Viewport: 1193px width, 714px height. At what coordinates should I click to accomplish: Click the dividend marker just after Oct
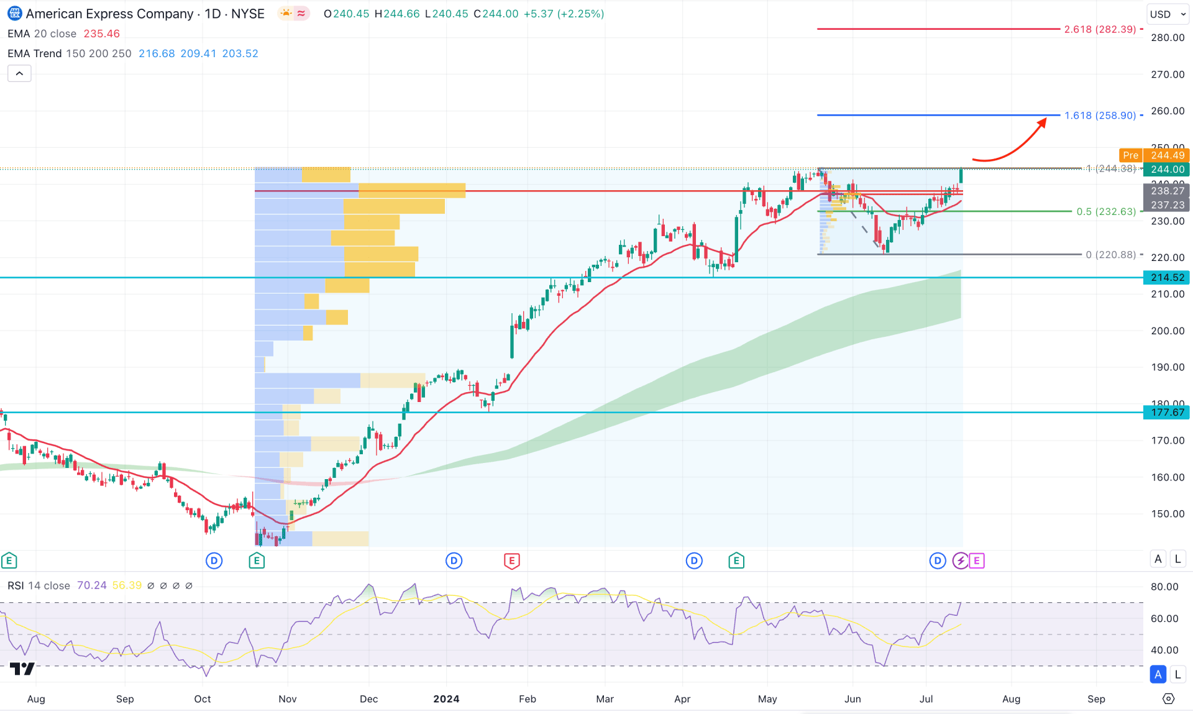click(x=214, y=561)
